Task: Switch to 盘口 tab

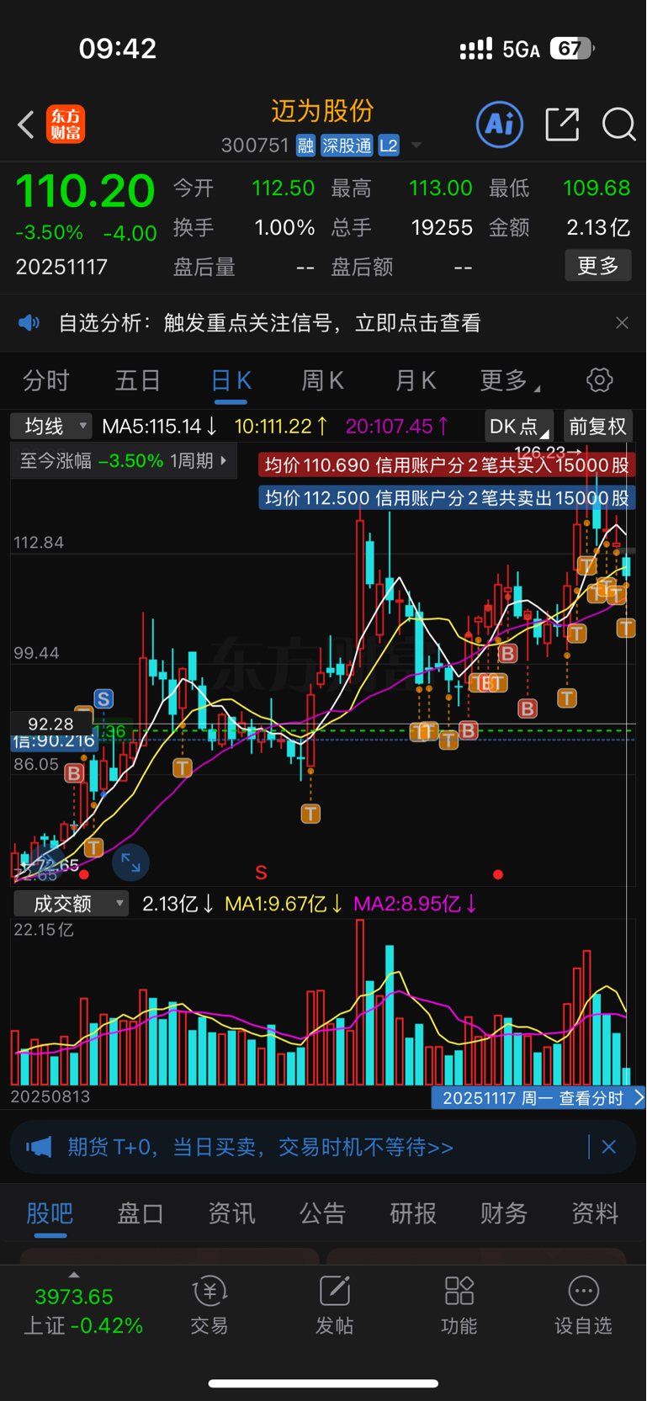Action: pyautogui.click(x=141, y=1213)
